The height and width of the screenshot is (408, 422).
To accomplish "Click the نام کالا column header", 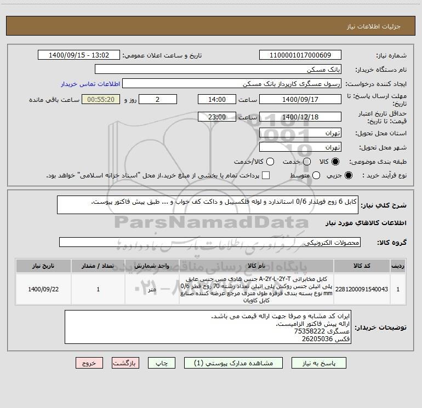I will pyautogui.click(x=256, y=266).
